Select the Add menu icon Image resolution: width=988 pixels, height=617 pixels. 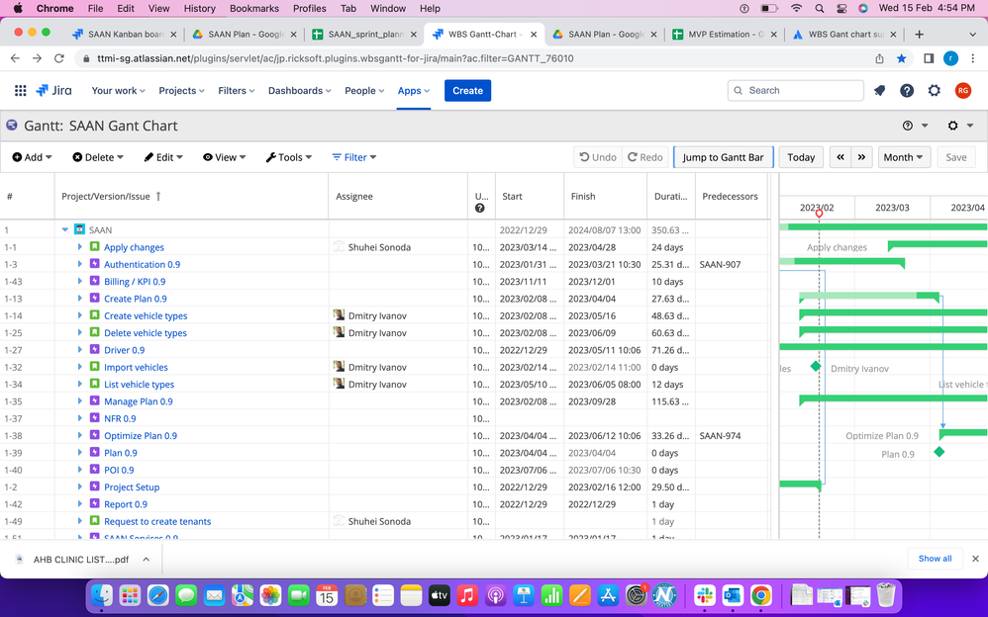[x=17, y=156]
